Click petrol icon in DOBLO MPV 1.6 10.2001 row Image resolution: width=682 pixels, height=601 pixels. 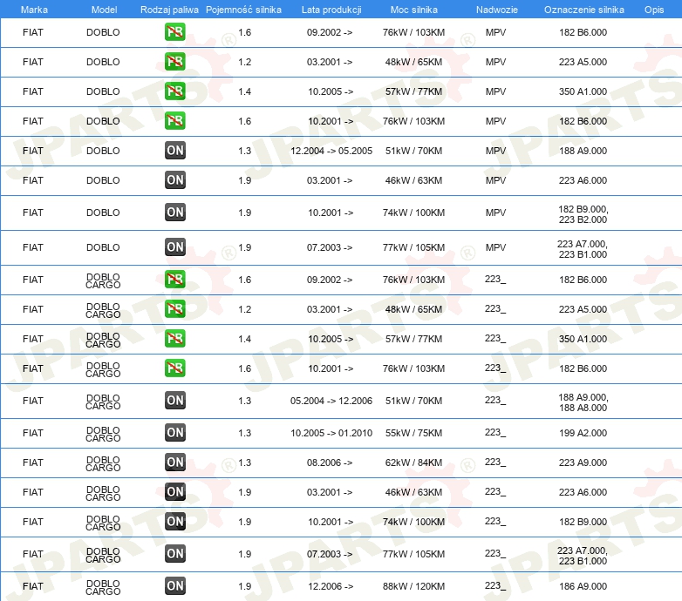click(174, 121)
